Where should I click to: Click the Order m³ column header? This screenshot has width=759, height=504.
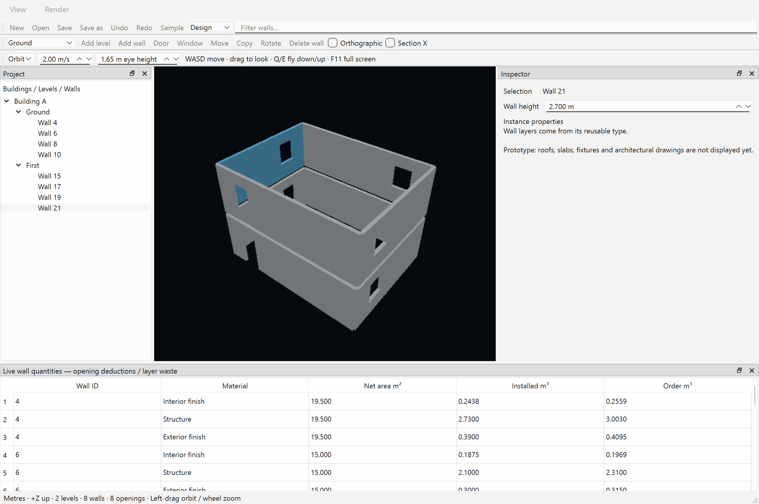coord(677,386)
